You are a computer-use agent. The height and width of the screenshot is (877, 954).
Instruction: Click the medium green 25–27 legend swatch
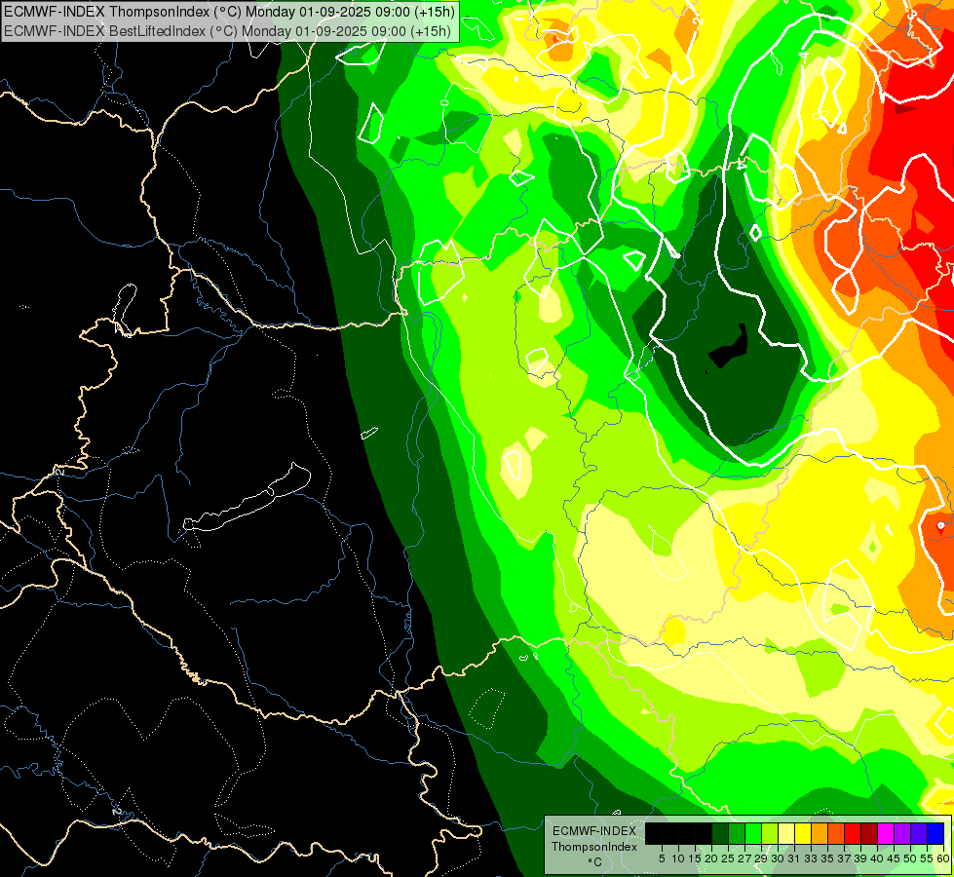coord(737,834)
